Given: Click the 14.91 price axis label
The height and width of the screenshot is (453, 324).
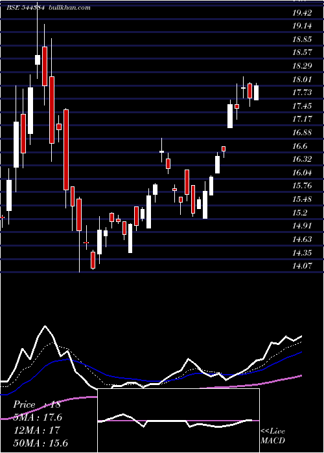Looking at the screenshot, I should click(302, 226).
